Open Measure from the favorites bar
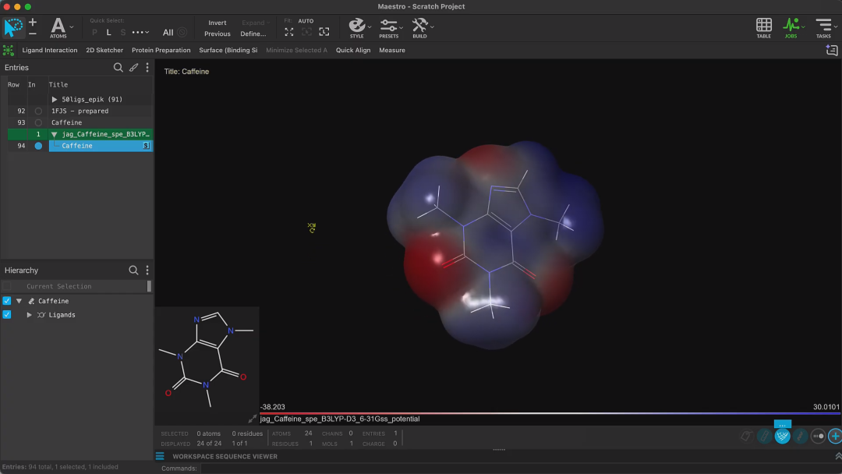Screen dimensions: 842x474 [392, 51]
